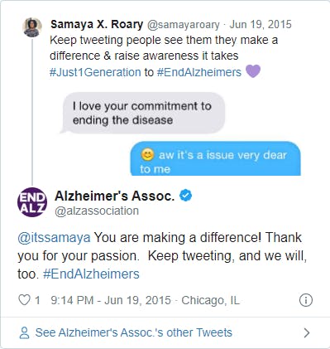The image size is (330, 349).
Task: Click the @alzassociation handle
Action: pyautogui.click(x=97, y=211)
